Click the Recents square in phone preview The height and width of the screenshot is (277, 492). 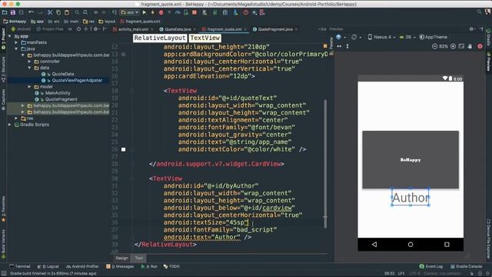pyautogui.click(x=447, y=245)
